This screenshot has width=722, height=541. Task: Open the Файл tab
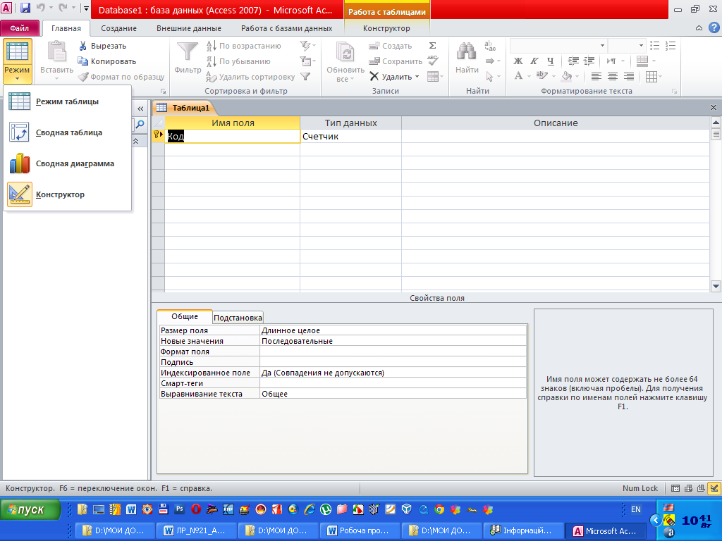pyautogui.click(x=19, y=28)
